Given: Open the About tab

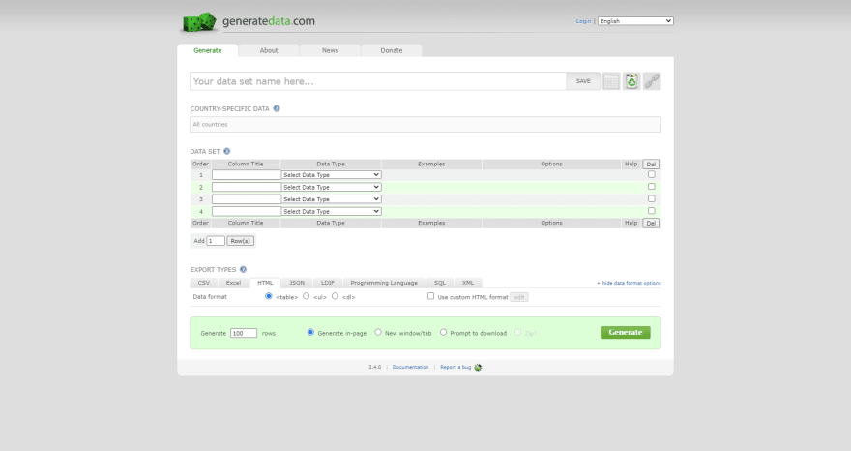Looking at the screenshot, I should [x=269, y=50].
